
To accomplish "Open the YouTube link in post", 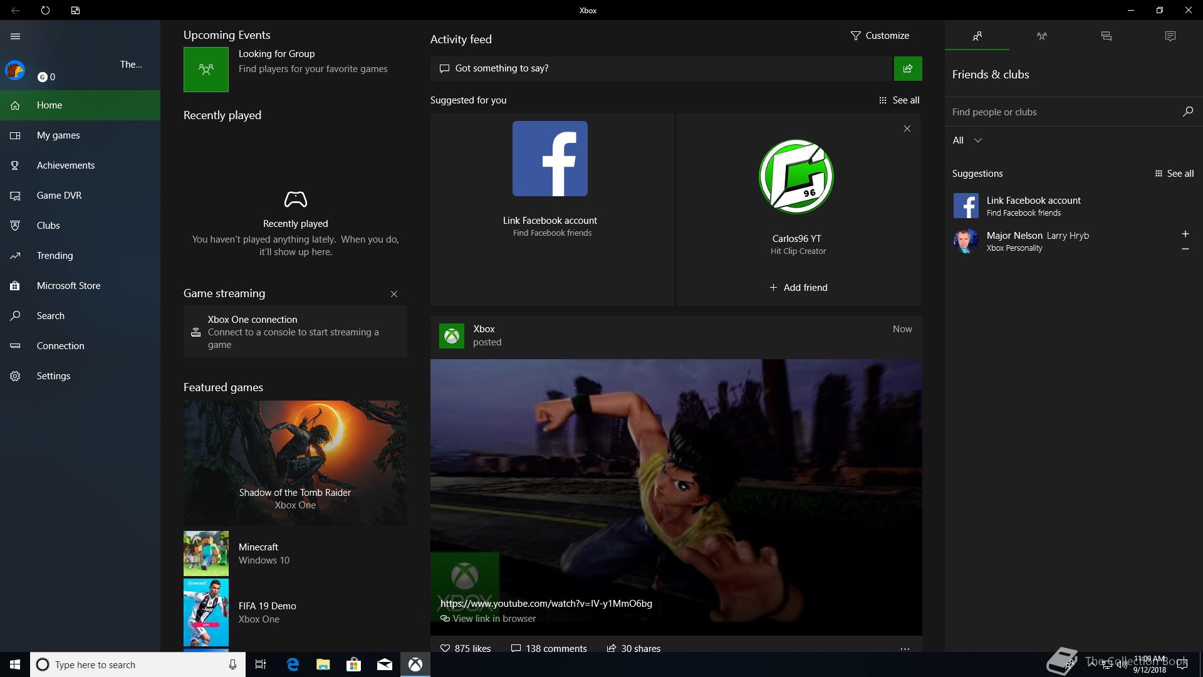I will click(x=546, y=604).
